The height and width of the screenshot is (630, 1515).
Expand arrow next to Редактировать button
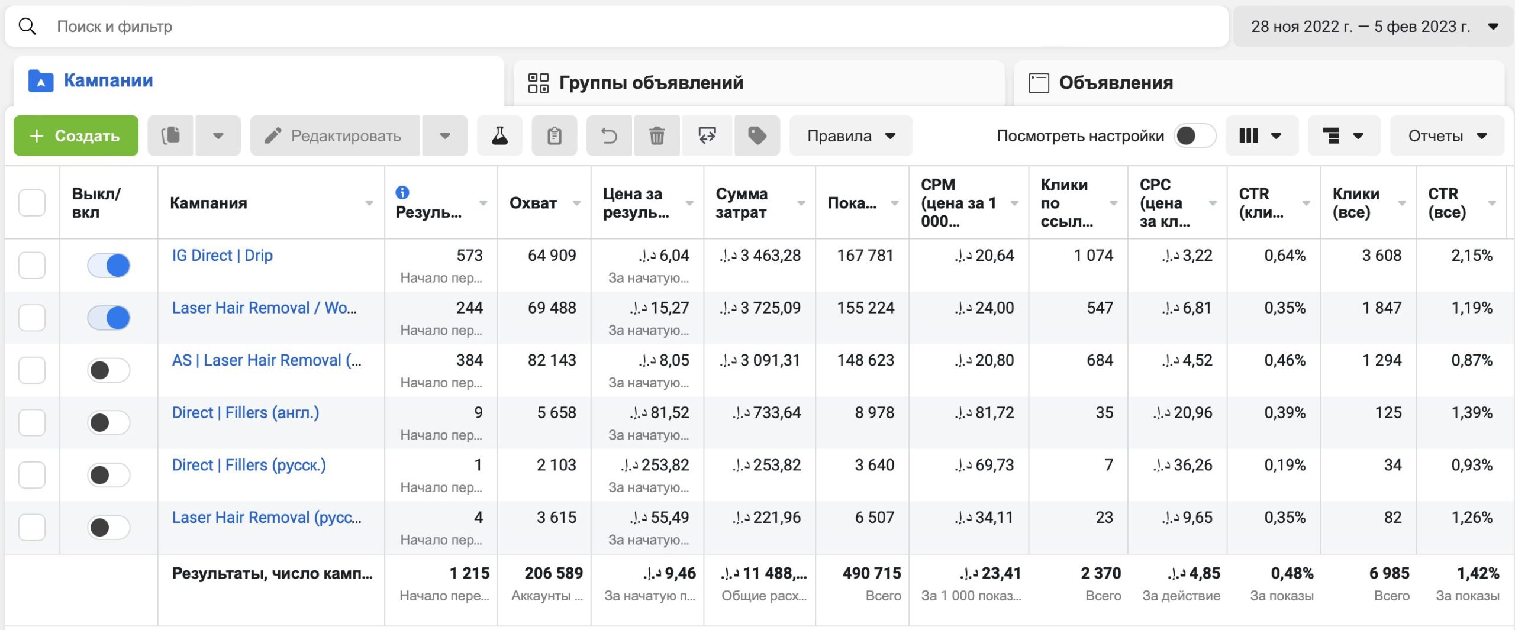coord(445,135)
